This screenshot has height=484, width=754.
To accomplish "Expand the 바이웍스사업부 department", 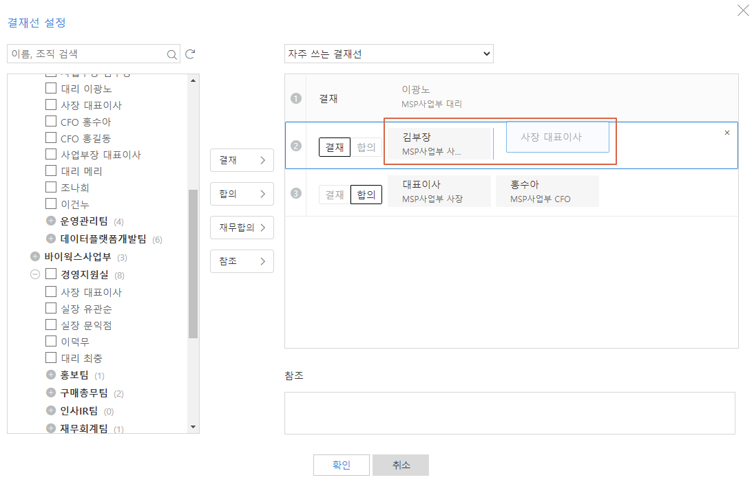I will point(35,257).
